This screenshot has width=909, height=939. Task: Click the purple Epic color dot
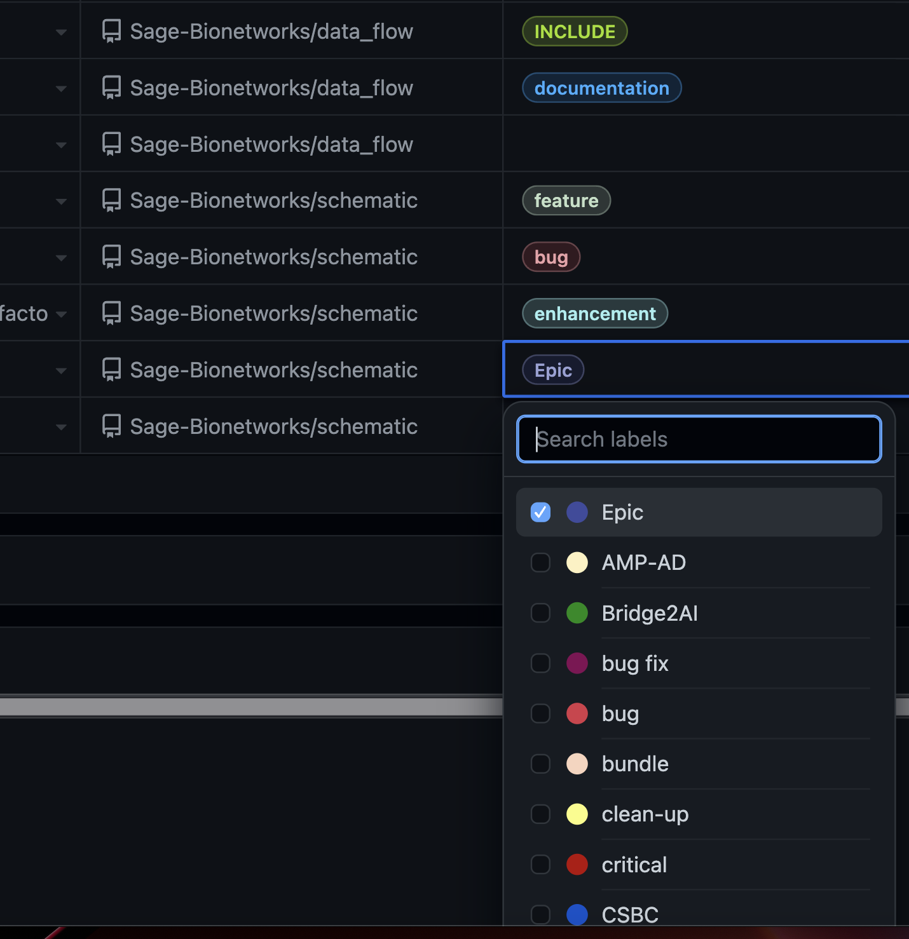[x=577, y=512]
